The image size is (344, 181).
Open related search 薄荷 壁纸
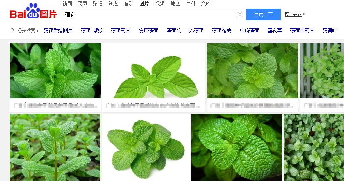[x=92, y=30]
